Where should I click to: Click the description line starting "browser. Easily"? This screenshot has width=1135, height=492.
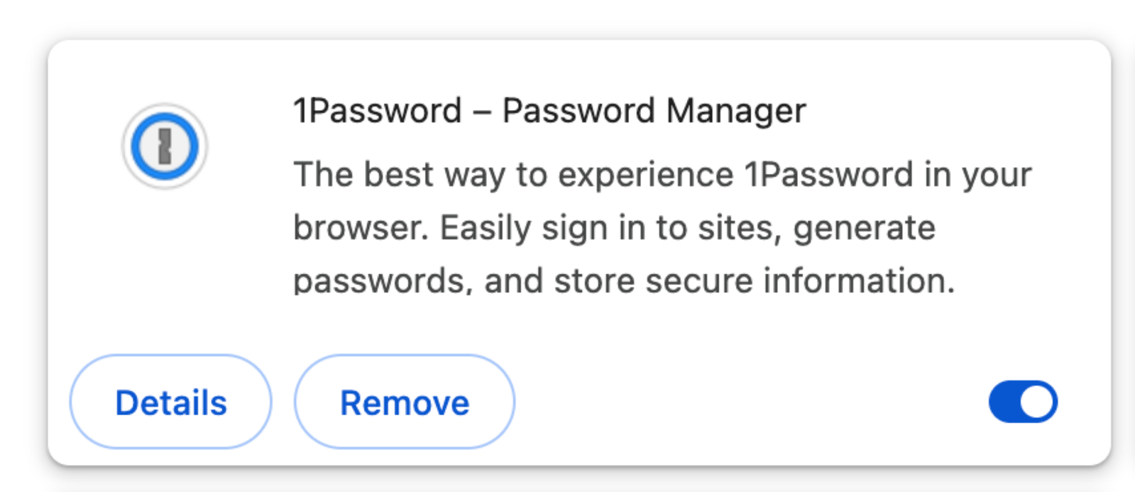point(614,228)
